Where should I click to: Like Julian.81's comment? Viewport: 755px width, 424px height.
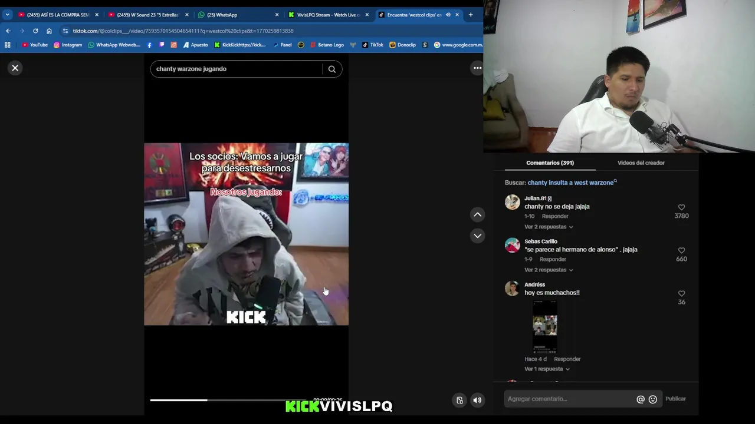[x=681, y=207]
